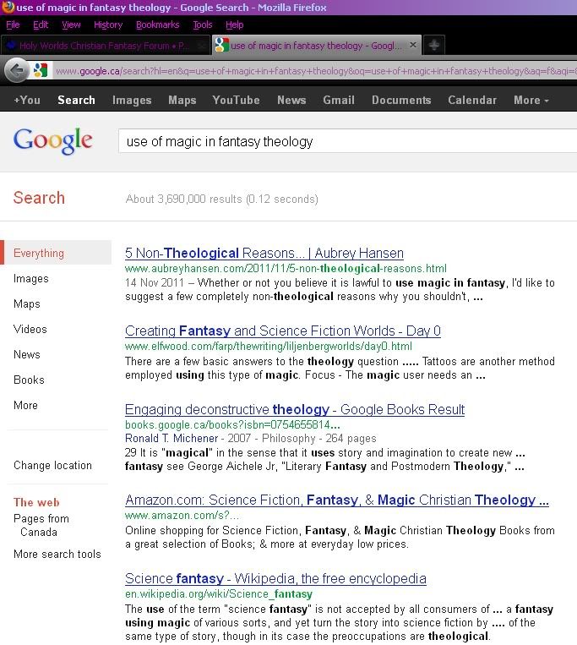Open the History menu
Screen dimensions: 577x645
click(108, 25)
